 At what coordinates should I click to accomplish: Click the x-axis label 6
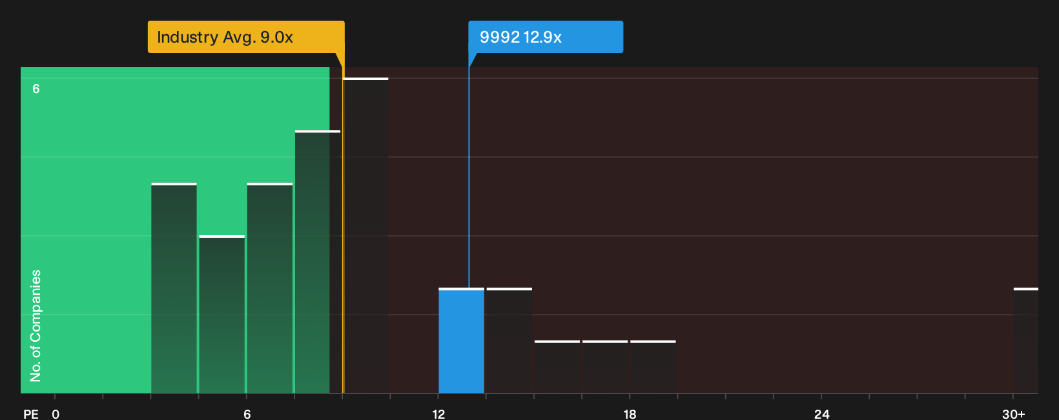click(x=247, y=414)
